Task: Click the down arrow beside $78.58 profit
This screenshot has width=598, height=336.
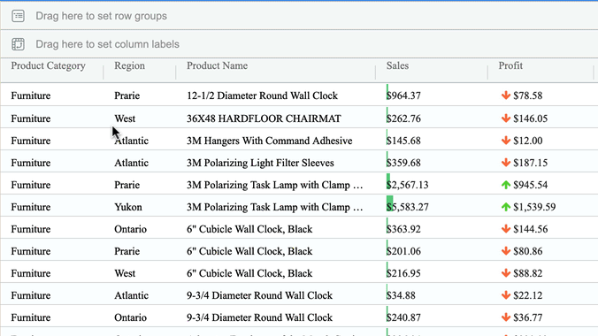Action: pos(506,95)
